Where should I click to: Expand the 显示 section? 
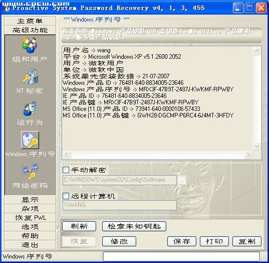pyautogui.click(x=30, y=200)
